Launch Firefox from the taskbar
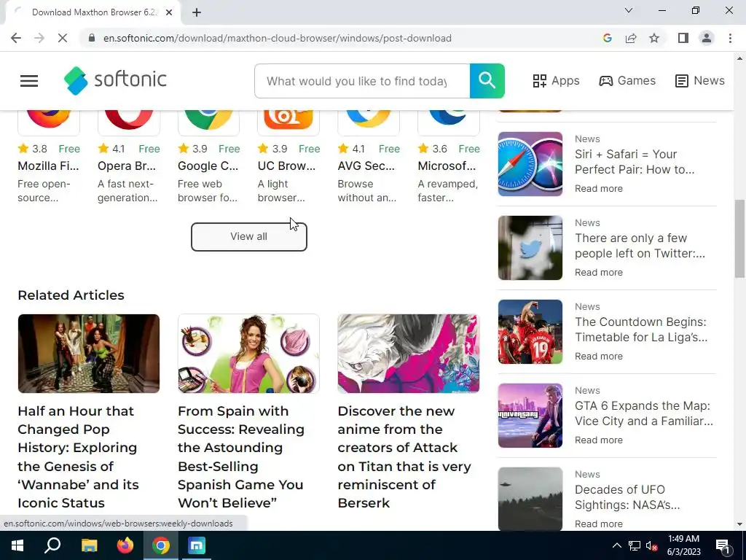 click(x=125, y=545)
